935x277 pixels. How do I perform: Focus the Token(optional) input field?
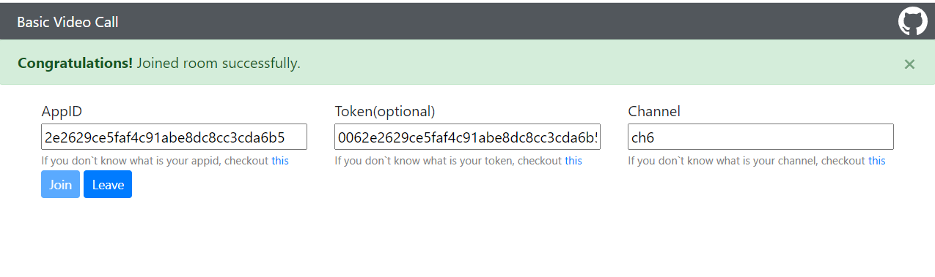point(467,137)
